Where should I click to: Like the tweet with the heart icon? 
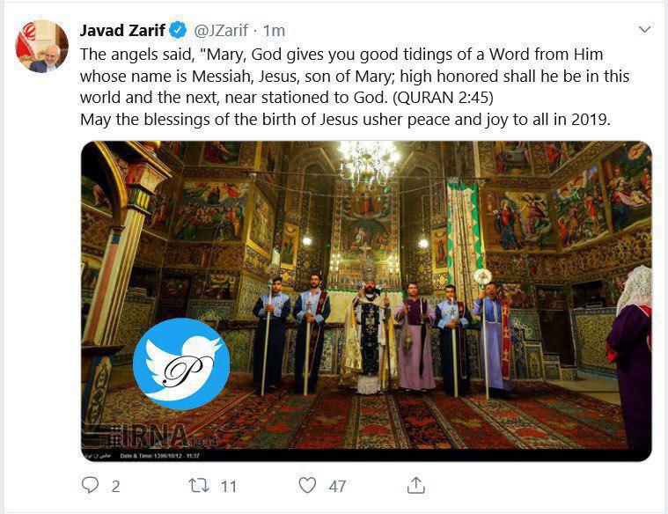(x=307, y=486)
